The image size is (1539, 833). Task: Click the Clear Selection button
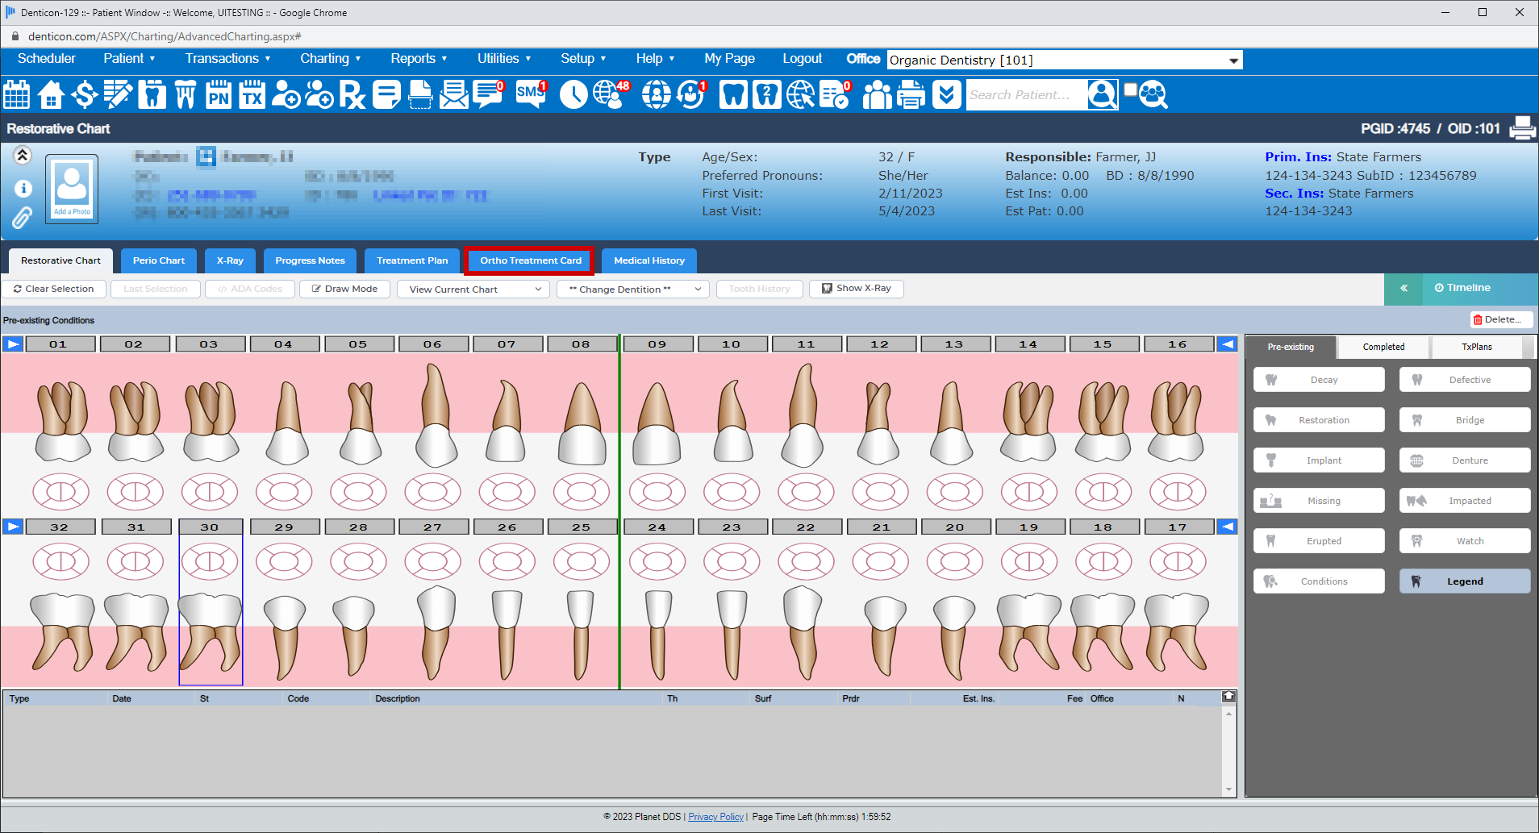[x=53, y=289]
